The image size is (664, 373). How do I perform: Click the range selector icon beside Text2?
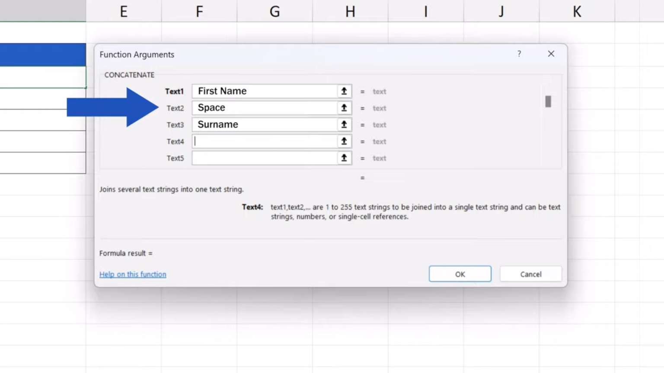(344, 108)
